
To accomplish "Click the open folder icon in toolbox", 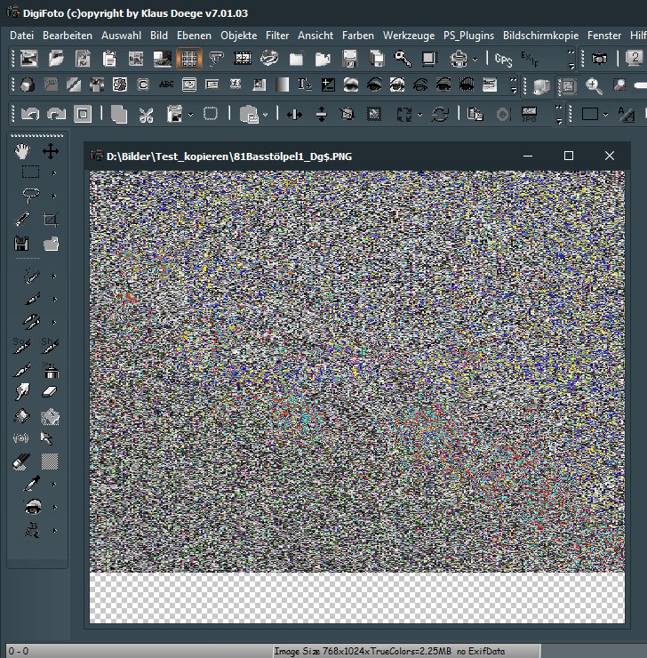I will pos(51,244).
